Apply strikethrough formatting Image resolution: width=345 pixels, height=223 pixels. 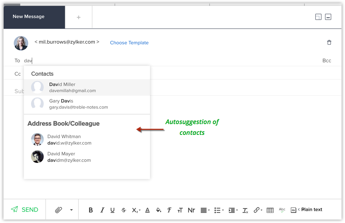124,210
